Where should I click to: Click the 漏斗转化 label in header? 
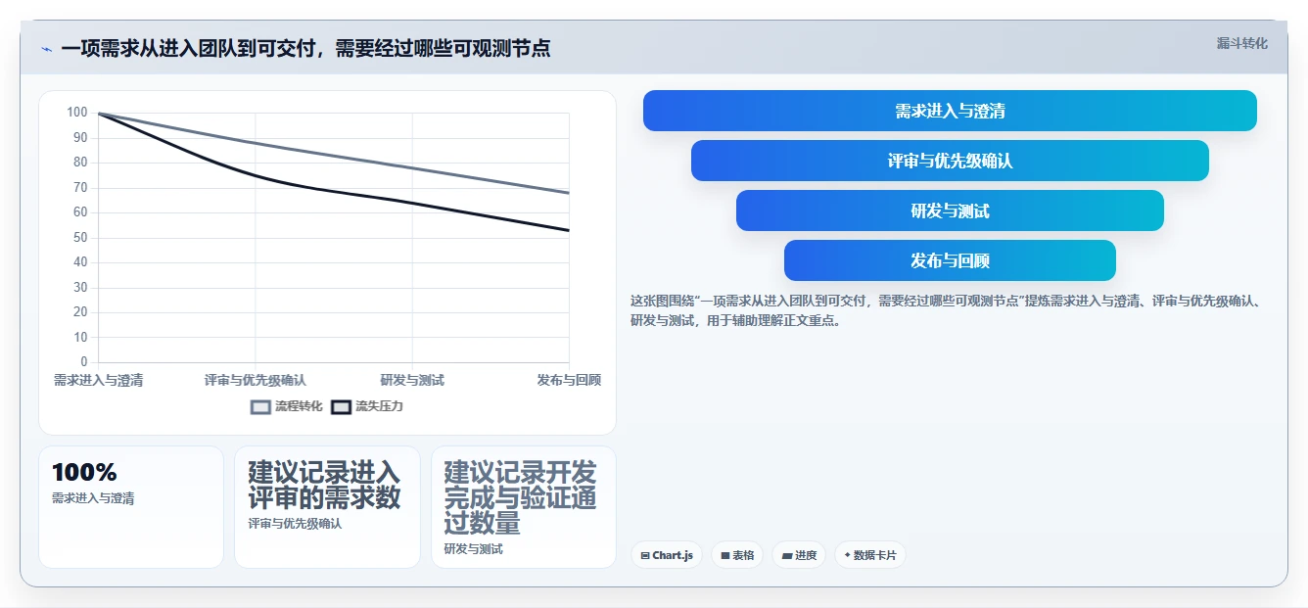[x=1241, y=43]
